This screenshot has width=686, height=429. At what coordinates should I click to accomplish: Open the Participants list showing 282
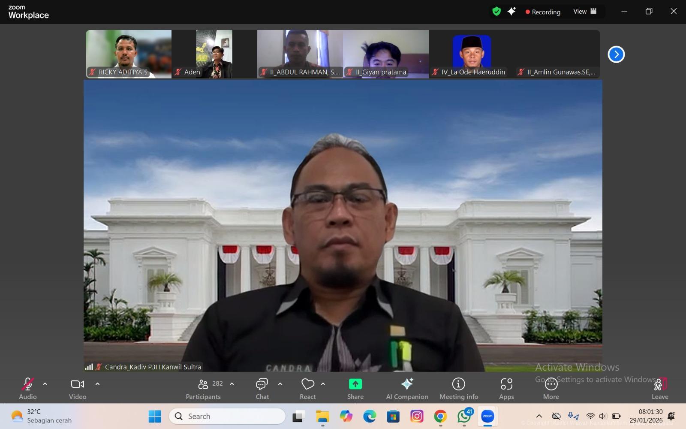pos(204,388)
